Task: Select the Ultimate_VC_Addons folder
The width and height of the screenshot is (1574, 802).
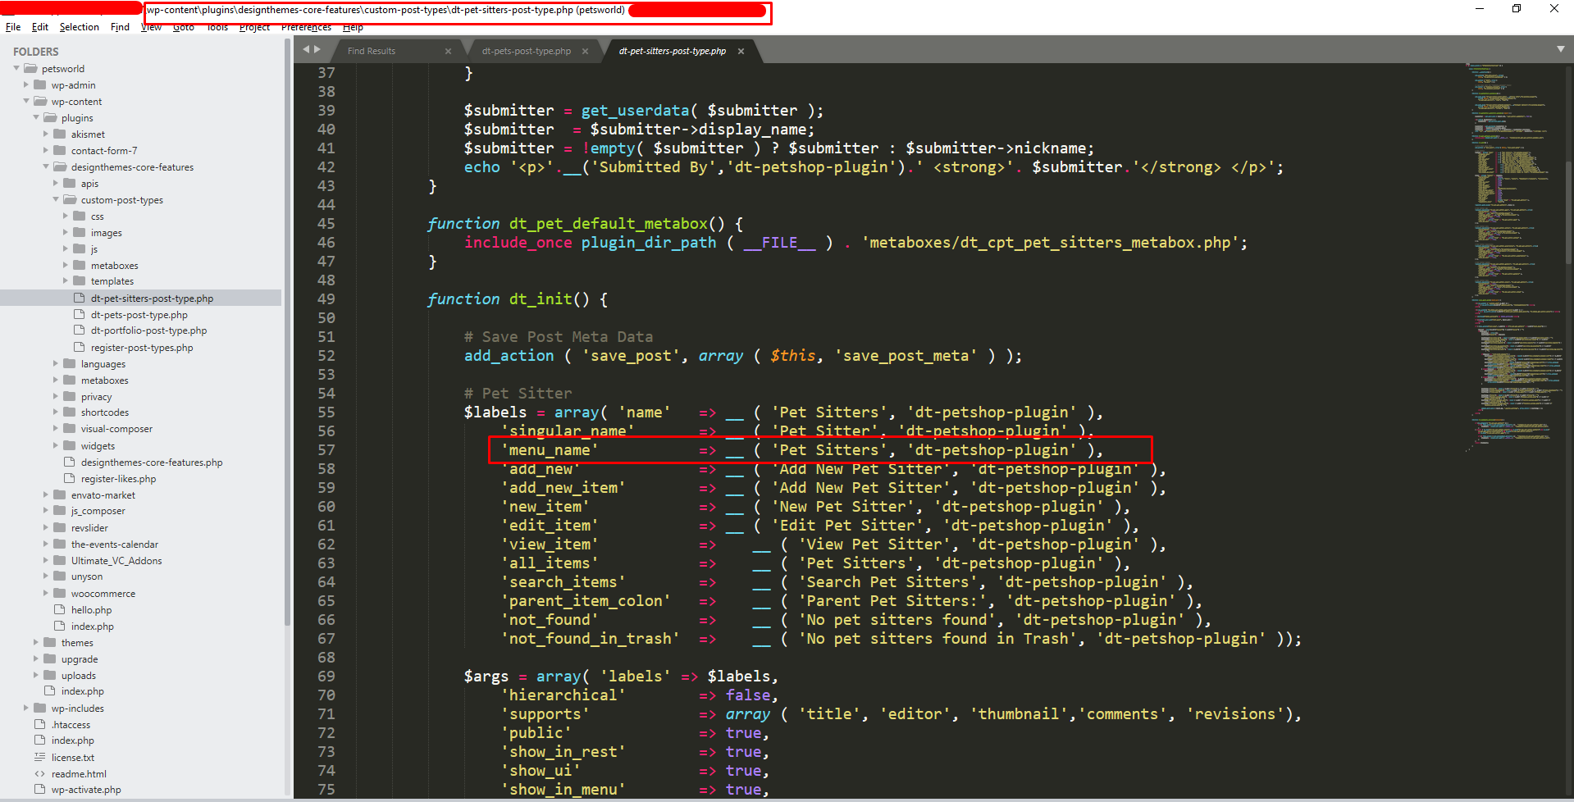Action: click(116, 561)
